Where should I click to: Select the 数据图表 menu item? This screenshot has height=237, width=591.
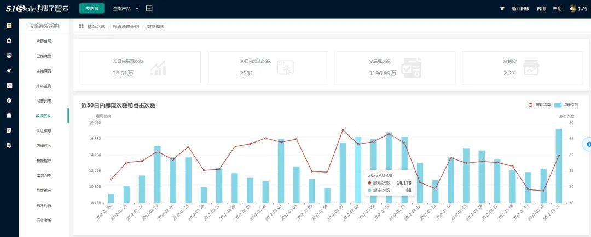click(x=44, y=116)
